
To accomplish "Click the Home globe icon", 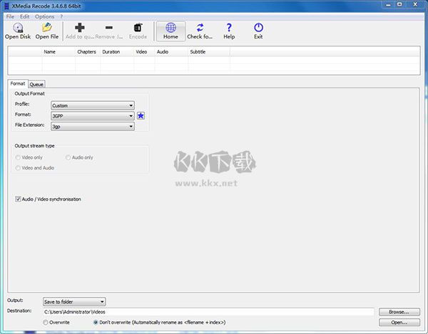I will tap(170, 28).
